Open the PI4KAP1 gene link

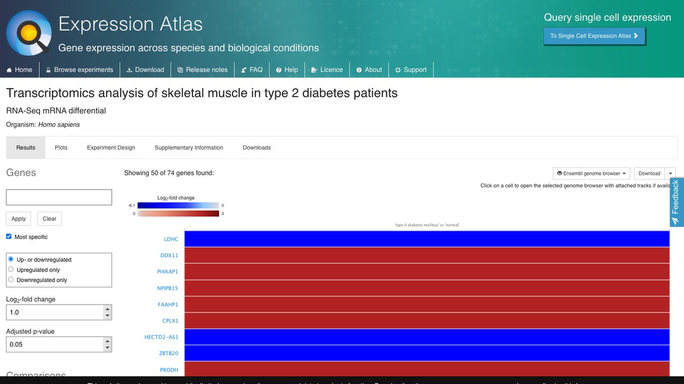168,271
